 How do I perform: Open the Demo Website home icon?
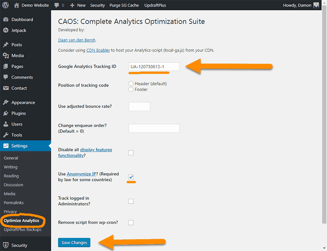pyautogui.click(x=16, y=5)
